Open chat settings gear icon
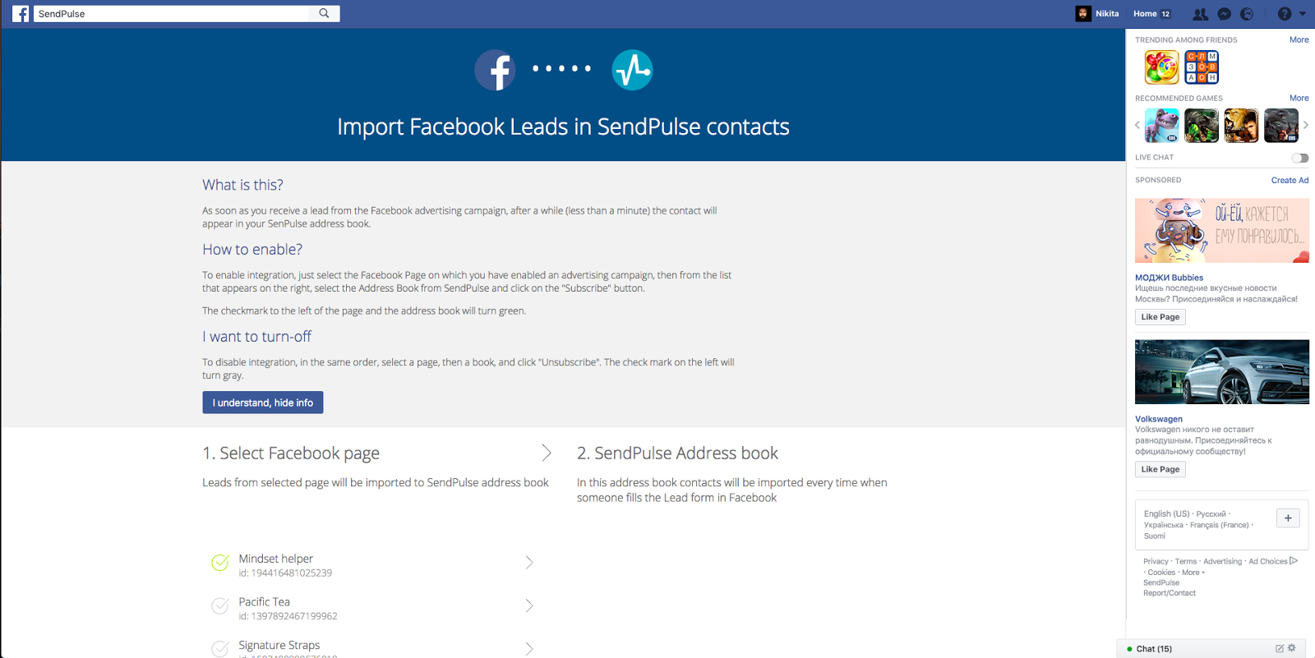 click(1292, 648)
